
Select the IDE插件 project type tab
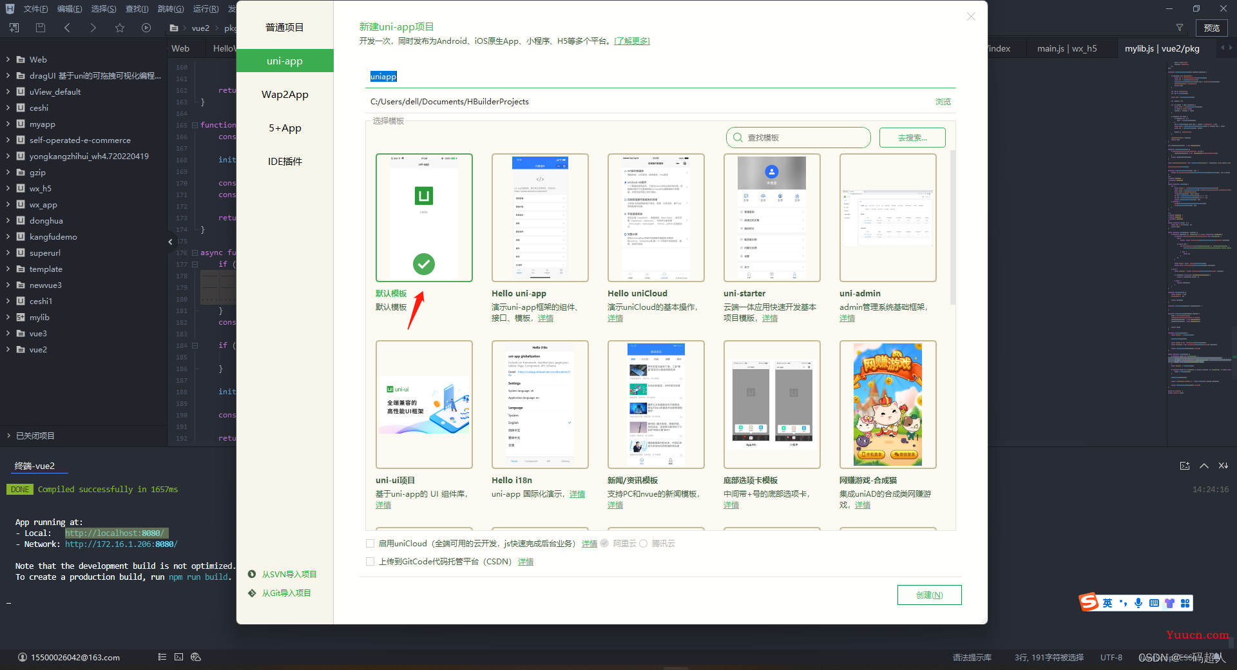tap(285, 161)
